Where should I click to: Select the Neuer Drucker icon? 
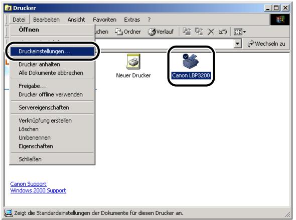pyautogui.click(x=133, y=66)
